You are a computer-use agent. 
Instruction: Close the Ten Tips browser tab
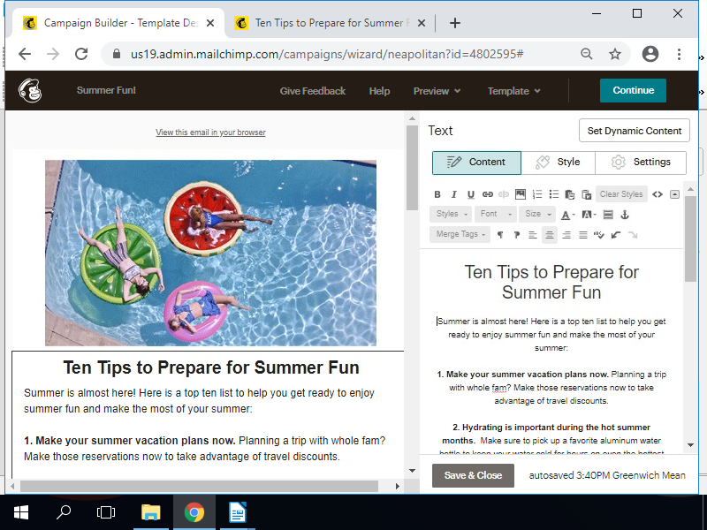422,23
